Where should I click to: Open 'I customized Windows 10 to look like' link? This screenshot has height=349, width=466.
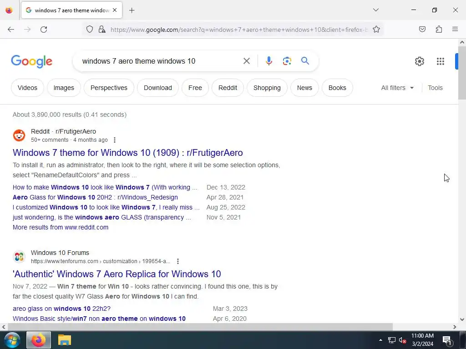106,207
